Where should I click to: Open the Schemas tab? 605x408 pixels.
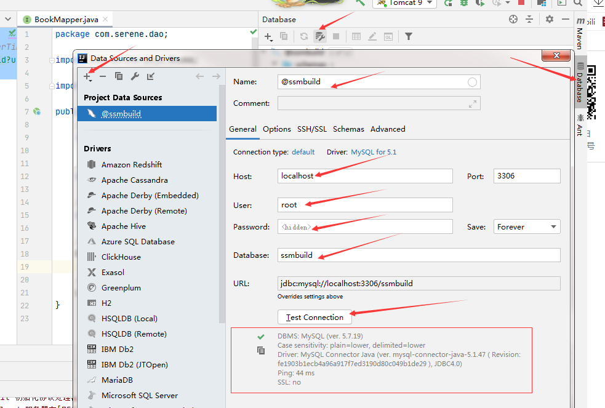348,129
